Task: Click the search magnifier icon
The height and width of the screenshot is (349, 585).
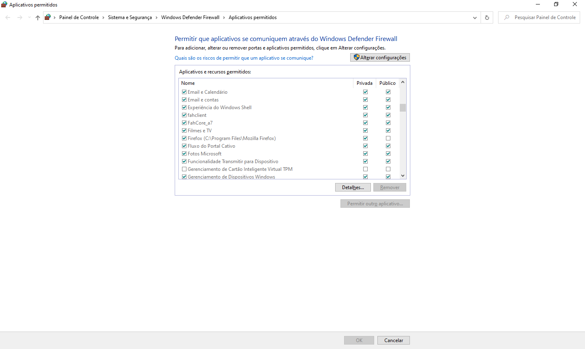Action: click(x=507, y=17)
